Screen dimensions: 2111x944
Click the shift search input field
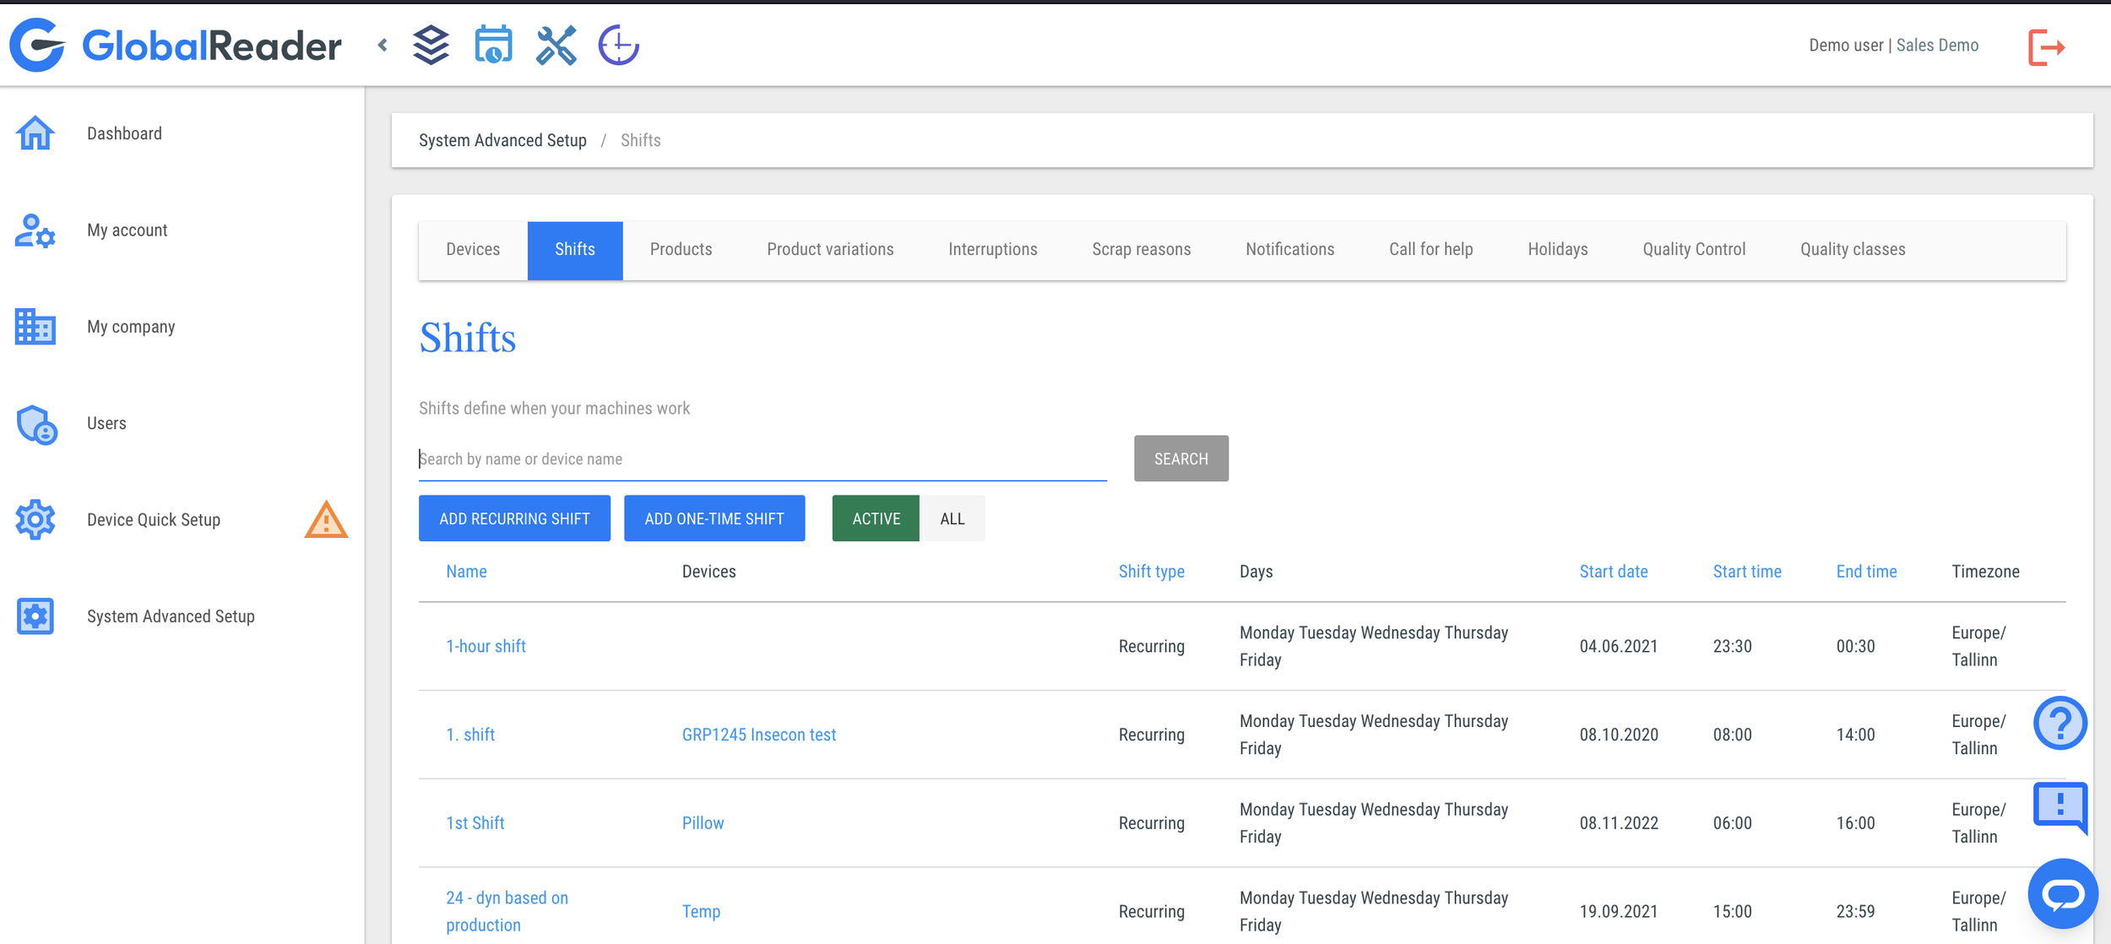pos(762,459)
